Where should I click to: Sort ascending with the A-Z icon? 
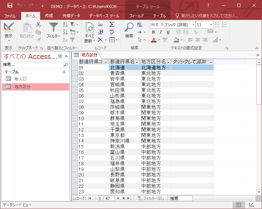65,25
